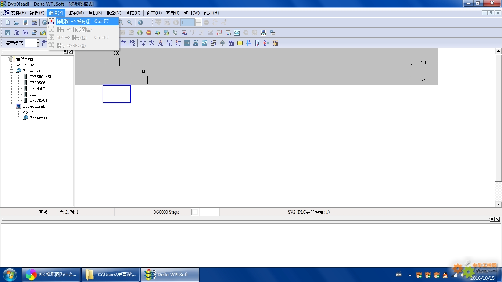
Task: Open the 设置(O) menu
Action: click(154, 13)
